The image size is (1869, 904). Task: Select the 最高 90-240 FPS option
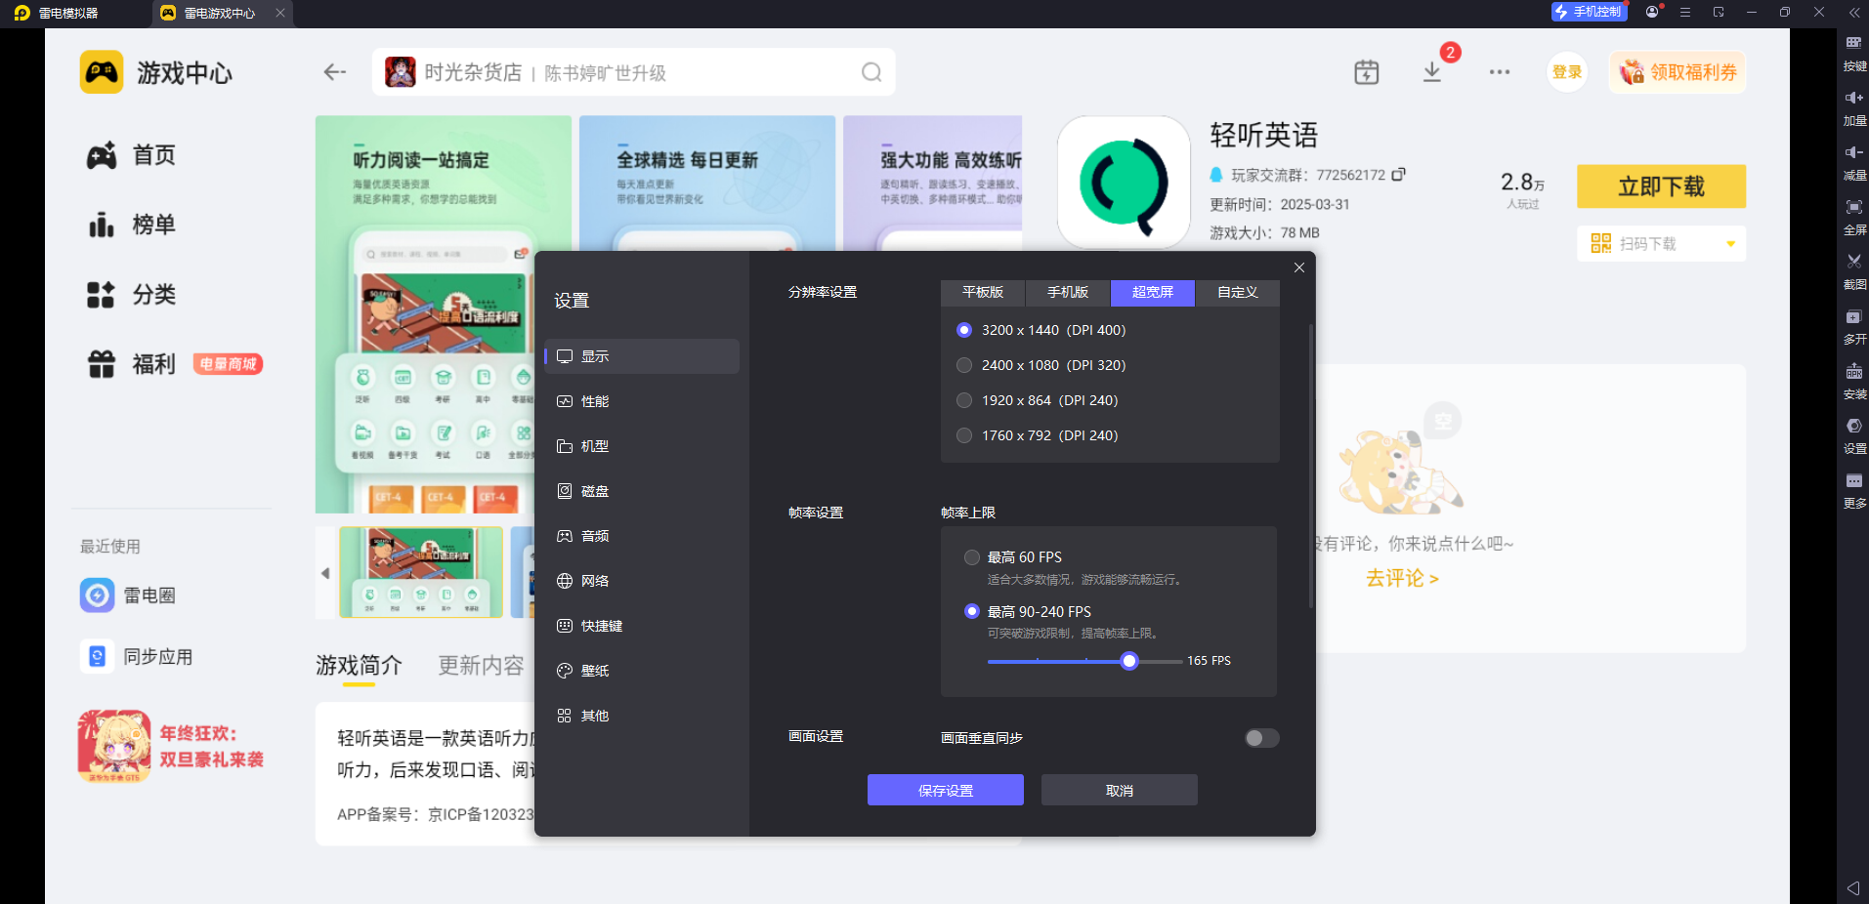(x=972, y=611)
